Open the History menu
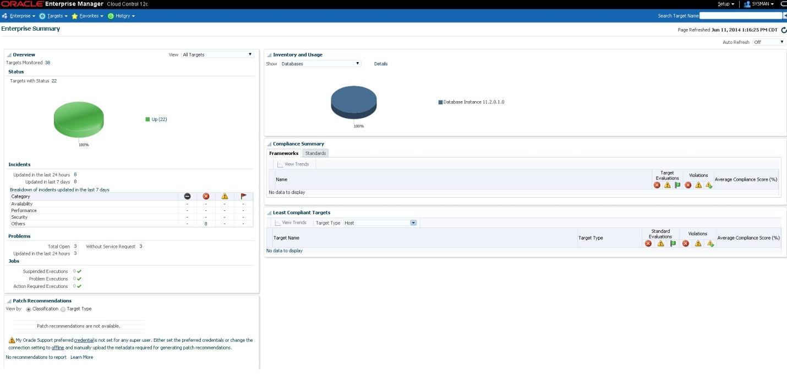Screen dimensions: 787x389 [x=122, y=16]
